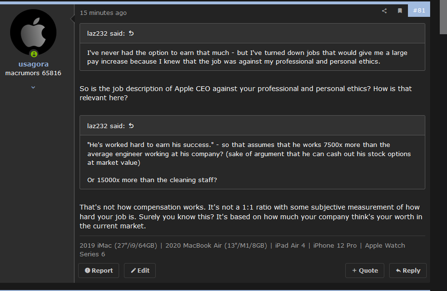Click the page scrollbar thumb

[443, 17]
